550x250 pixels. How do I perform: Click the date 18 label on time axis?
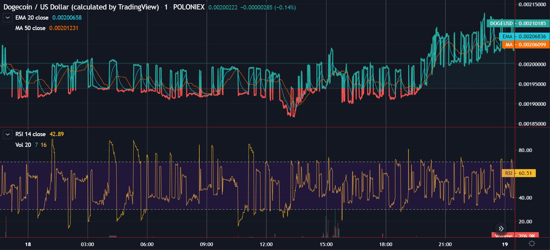coord(28,244)
